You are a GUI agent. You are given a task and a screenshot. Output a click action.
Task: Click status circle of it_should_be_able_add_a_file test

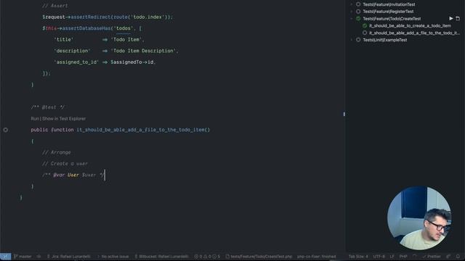pos(365,33)
